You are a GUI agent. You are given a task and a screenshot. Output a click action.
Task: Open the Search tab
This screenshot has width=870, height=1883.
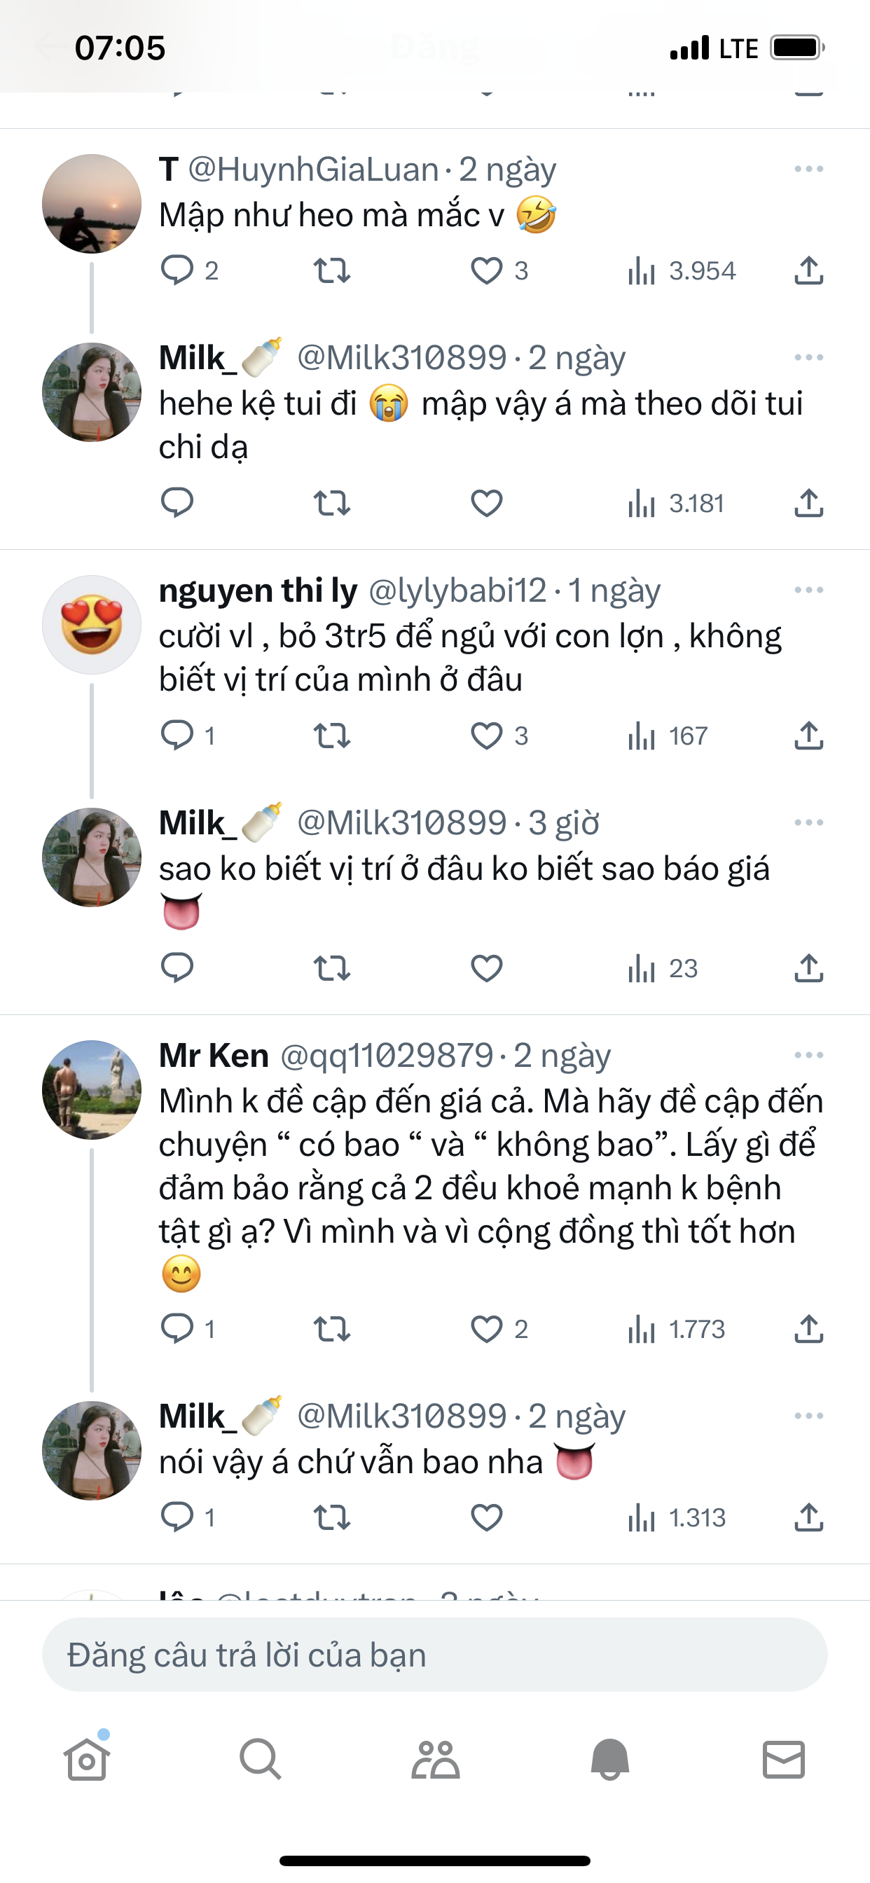[x=261, y=1760]
